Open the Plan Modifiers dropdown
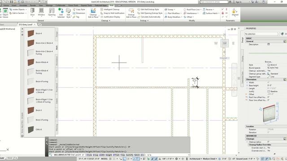287x161 pixels. [173, 13]
